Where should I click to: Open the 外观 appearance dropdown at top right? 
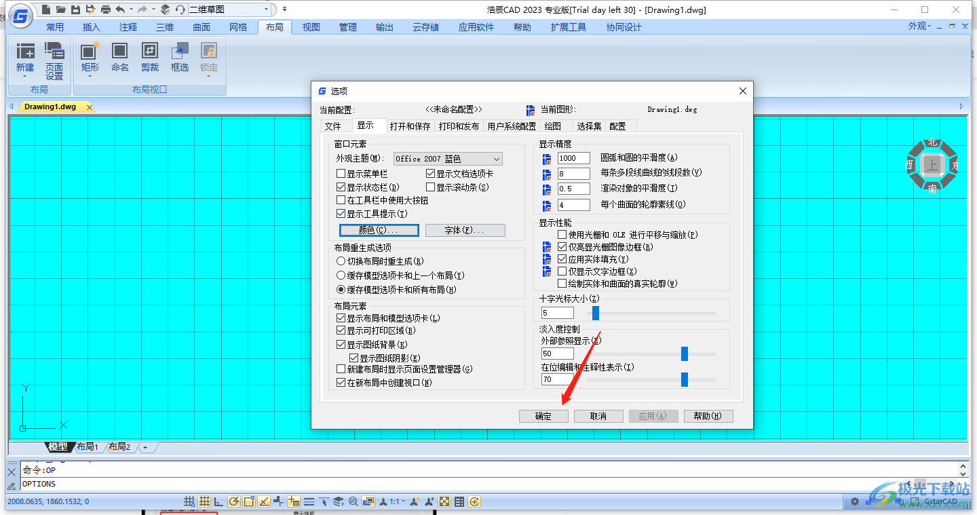[919, 26]
